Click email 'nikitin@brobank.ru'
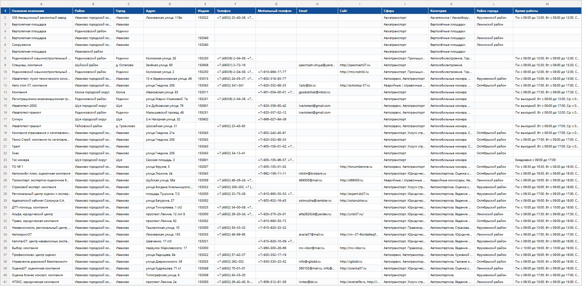 point(317,174)
